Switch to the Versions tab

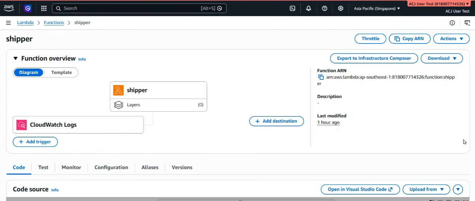182,167
